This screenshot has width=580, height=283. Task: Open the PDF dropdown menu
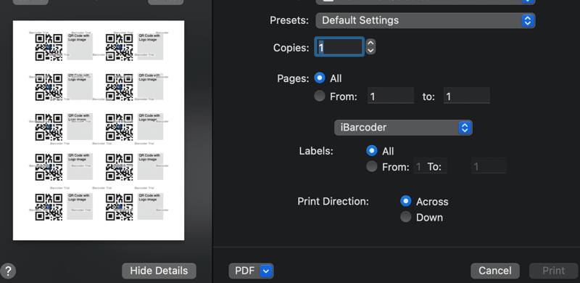pos(251,271)
